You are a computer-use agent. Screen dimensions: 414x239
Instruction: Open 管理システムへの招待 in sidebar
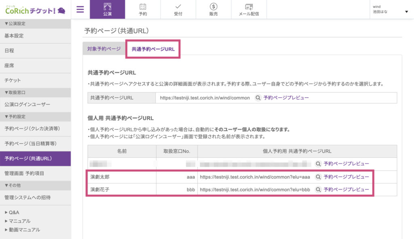(x=27, y=197)
